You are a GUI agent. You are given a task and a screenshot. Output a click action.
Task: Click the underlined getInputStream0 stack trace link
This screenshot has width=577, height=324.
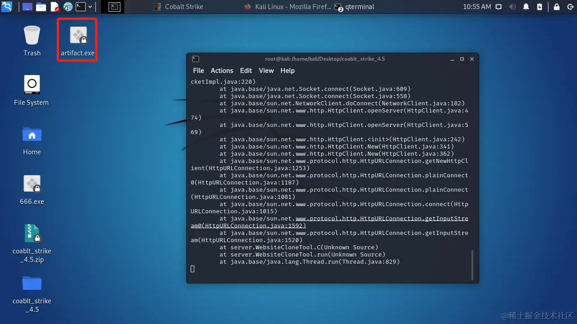coord(330,222)
